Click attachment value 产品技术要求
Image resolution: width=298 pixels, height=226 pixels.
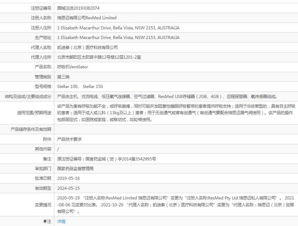click(69, 139)
